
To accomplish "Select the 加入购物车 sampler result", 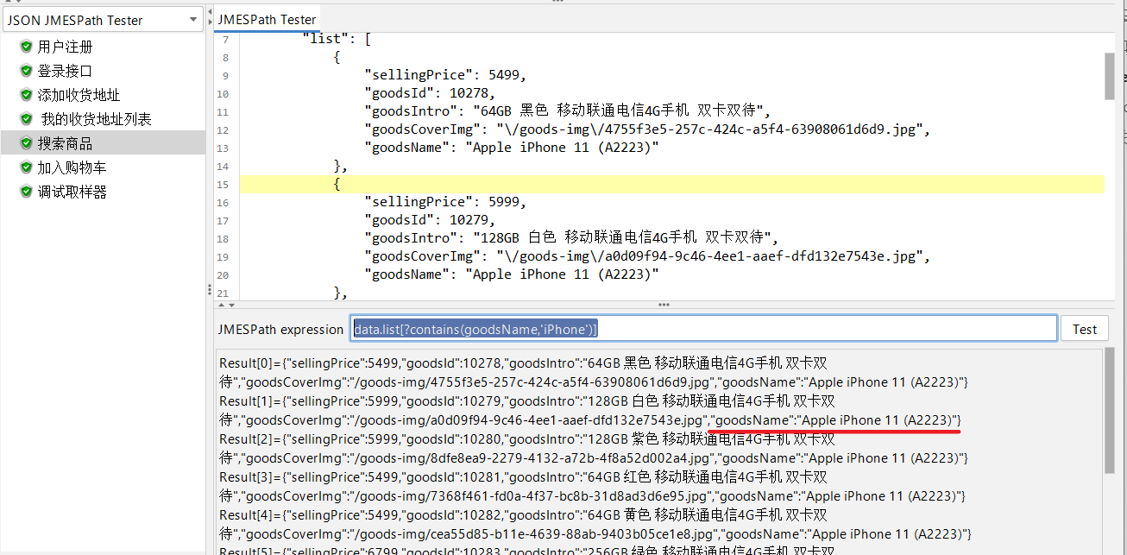I will click(72, 167).
